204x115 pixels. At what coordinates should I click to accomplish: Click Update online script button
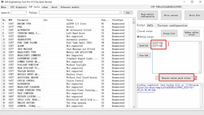(x=192, y=33)
